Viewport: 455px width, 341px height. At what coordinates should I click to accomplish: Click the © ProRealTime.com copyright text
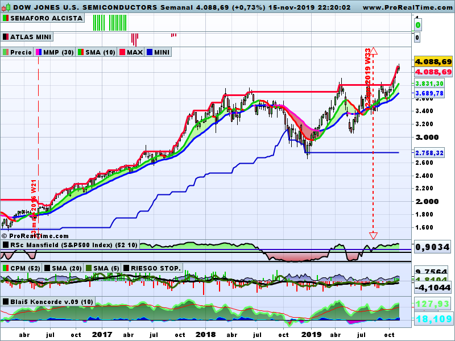click(x=35, y=236)
